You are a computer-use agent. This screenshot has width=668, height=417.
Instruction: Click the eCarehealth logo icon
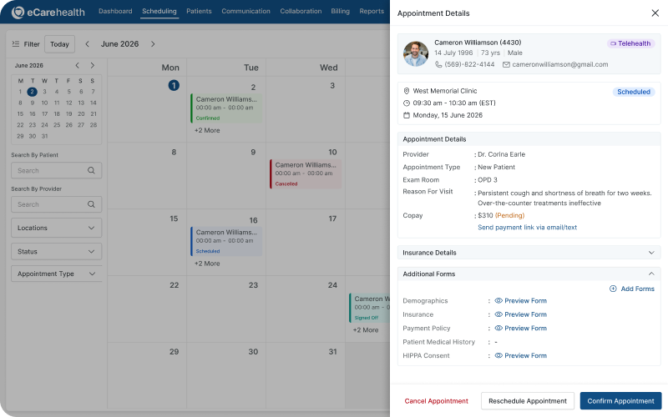point(18,13)
